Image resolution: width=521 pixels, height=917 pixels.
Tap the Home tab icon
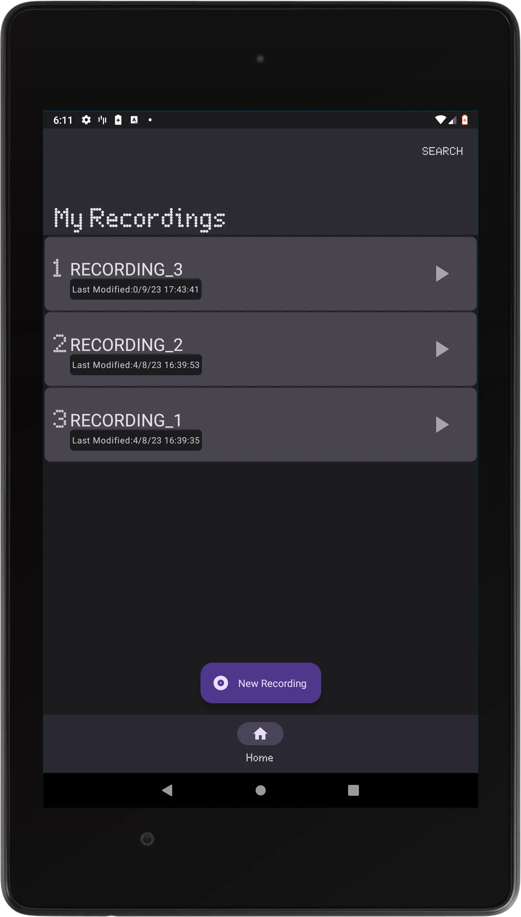[x=260, y=734]
